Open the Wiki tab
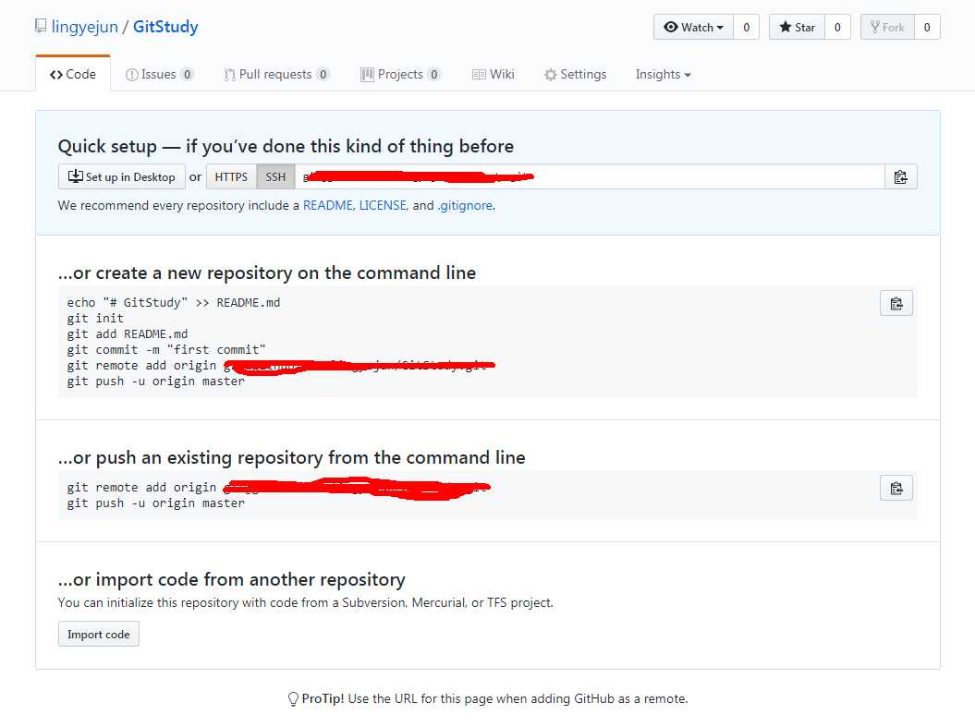The width and height of the screenshot is (975, 727). pyautogui.click(x=494, y=75)
